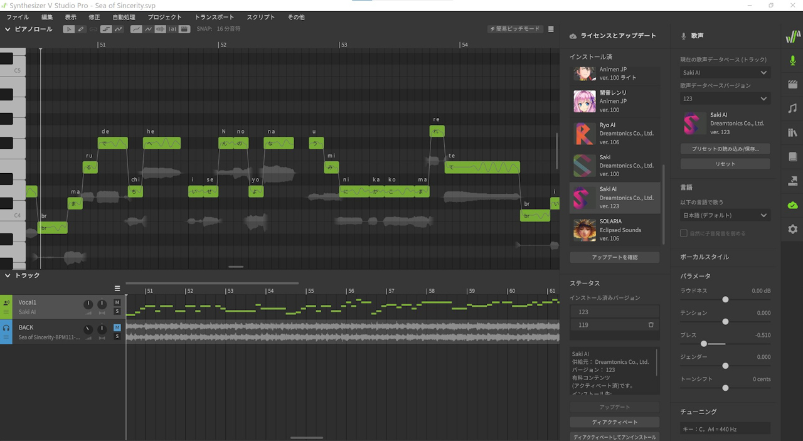Viewport: 803px width, 441px height.
Task: Adjust the Vocal1 volume knob
Action: [x=88, y=304]
